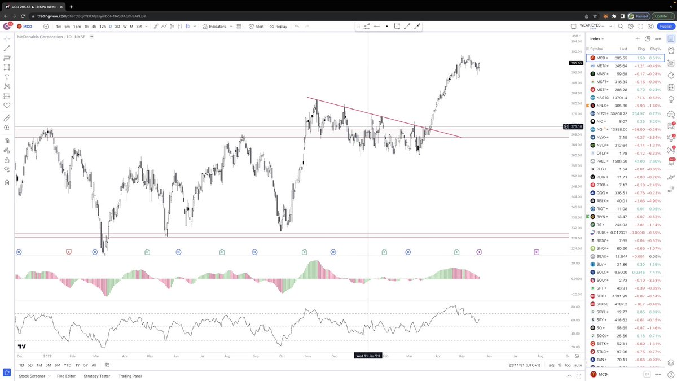Open the timeframe dropdown arrow after 3M

point(146,26)
